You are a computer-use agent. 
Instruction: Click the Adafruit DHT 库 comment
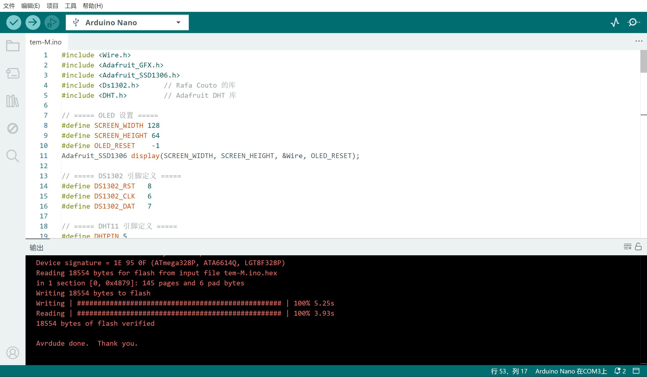200,95
